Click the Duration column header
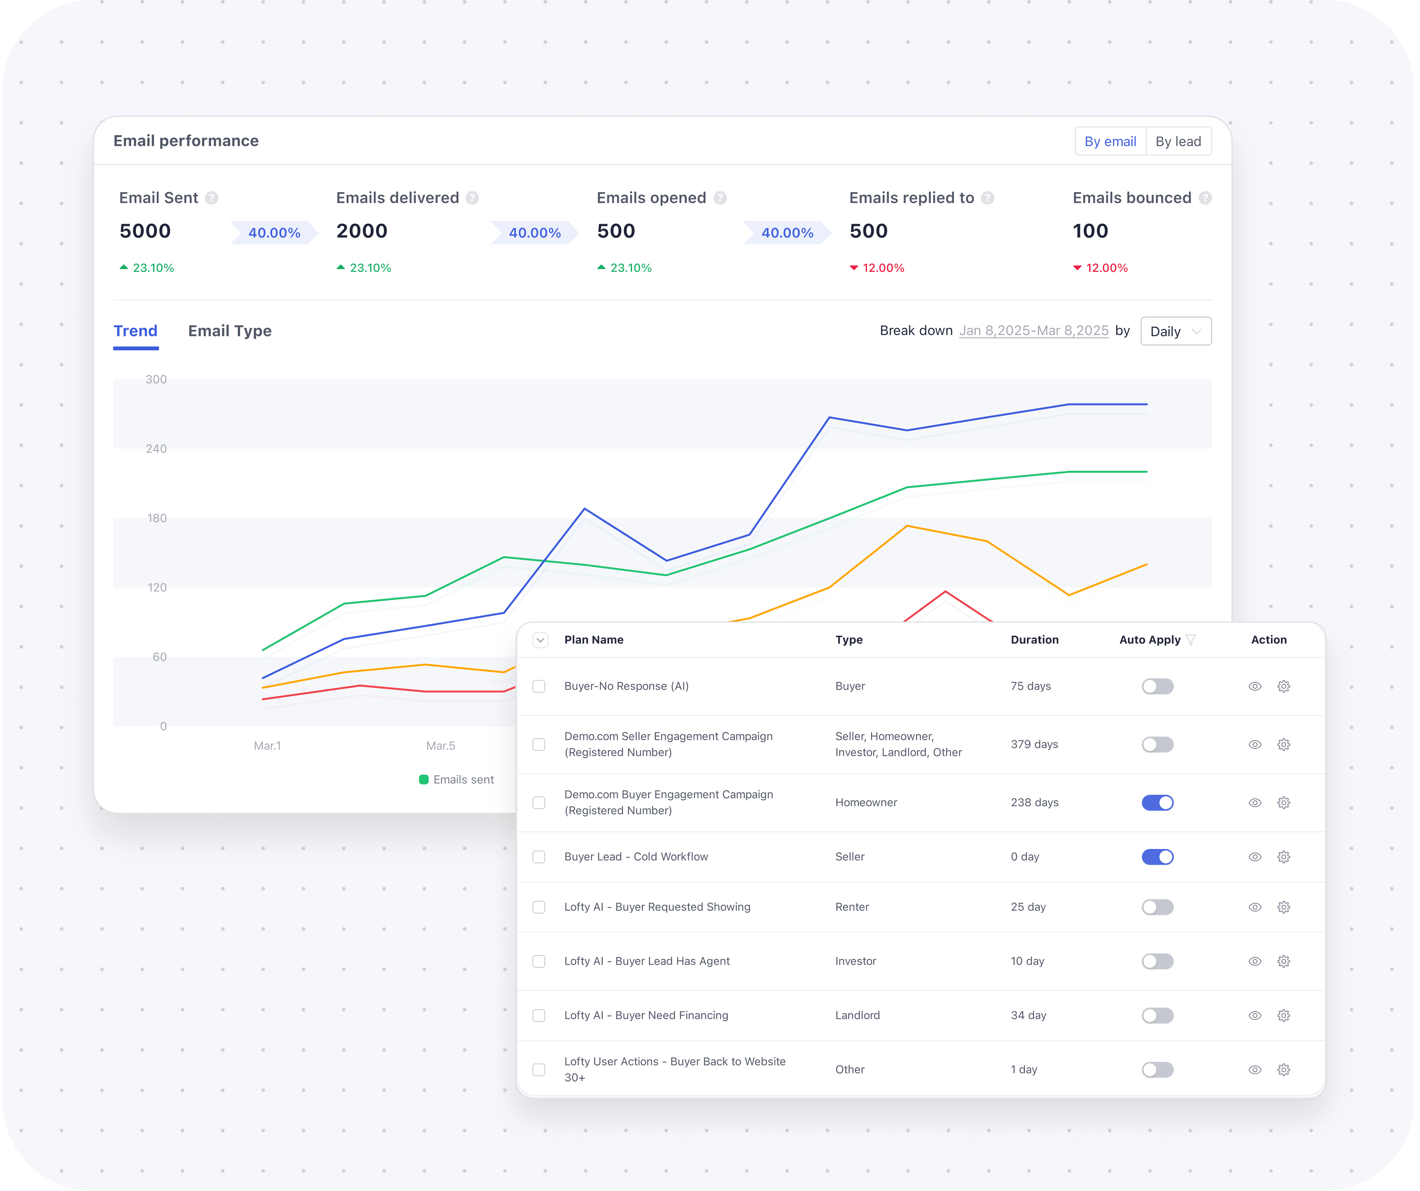This screenshot has height=1191, width=1420. 1034,640
